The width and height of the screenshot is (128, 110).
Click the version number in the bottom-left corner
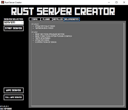4,107
